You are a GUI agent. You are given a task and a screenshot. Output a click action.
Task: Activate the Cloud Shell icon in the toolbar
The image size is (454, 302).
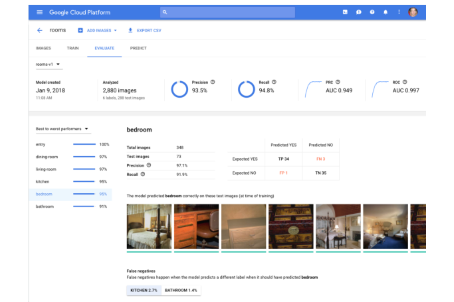coord(345,12)
